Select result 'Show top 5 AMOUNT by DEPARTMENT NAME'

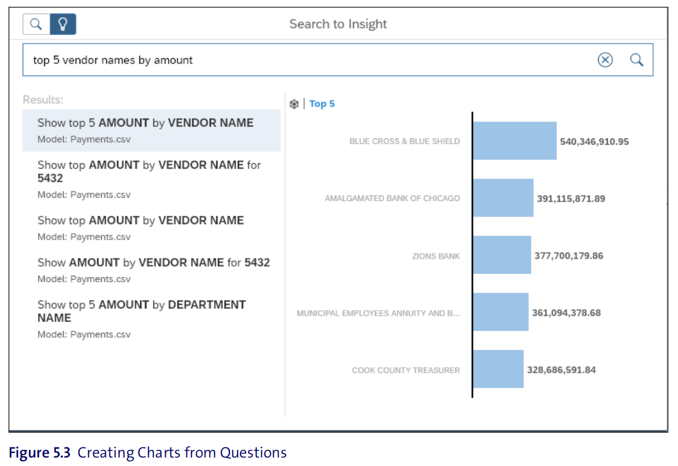point(152,319)
